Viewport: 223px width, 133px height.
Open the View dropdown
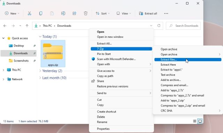coord(124,14)
